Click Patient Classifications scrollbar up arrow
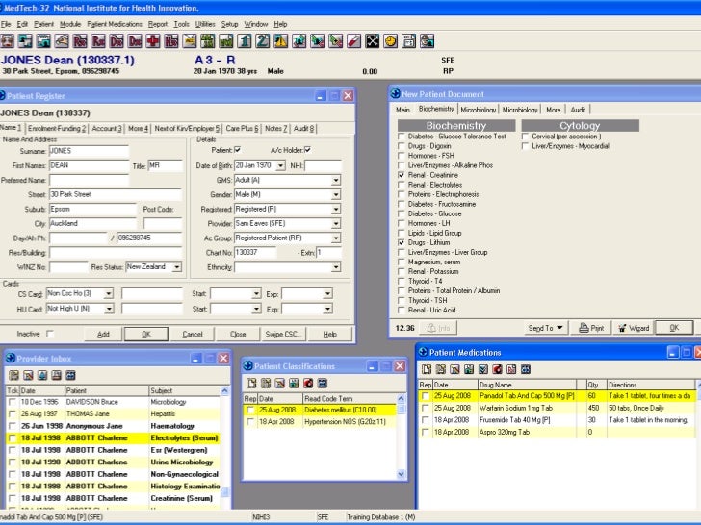This screenshot has width=701, height=525. pos(401,399)
